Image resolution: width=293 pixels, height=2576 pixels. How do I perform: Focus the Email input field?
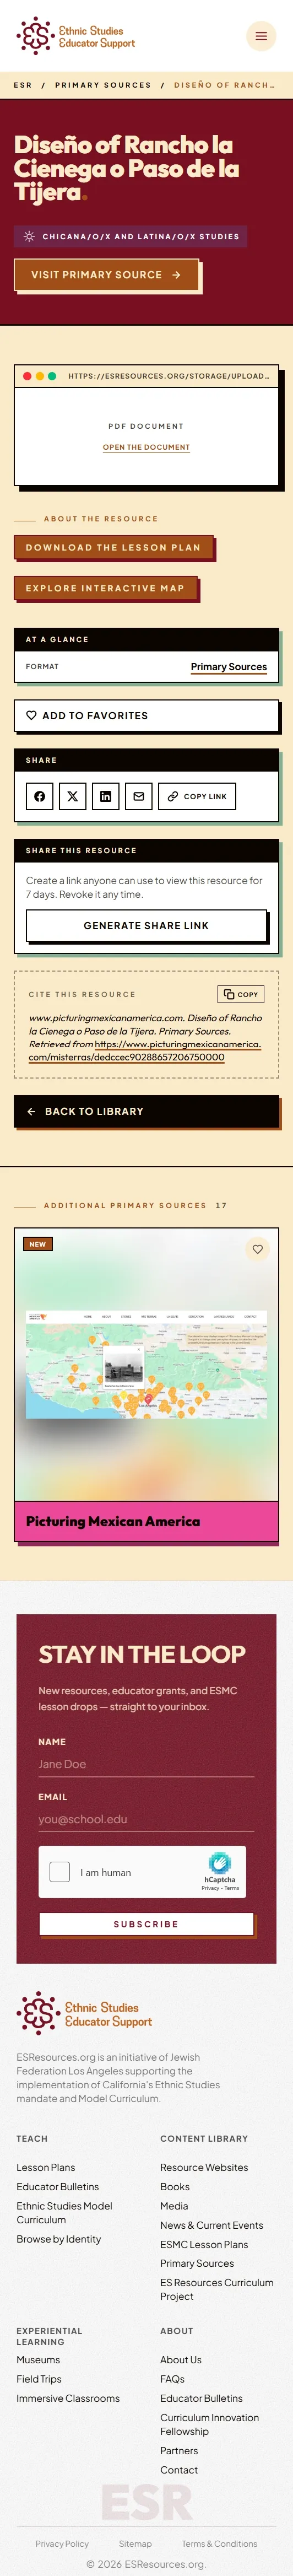coord(146,1819)
